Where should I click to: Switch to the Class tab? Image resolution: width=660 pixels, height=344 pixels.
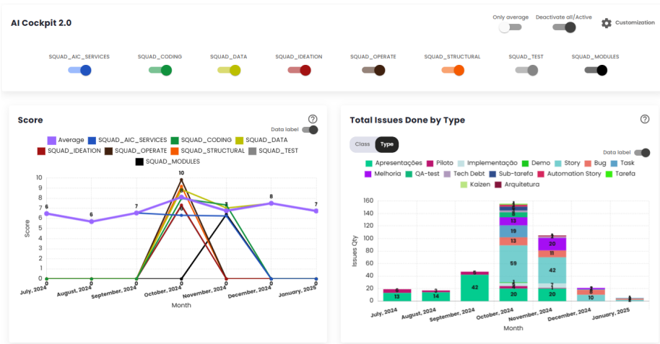point(362,144)
